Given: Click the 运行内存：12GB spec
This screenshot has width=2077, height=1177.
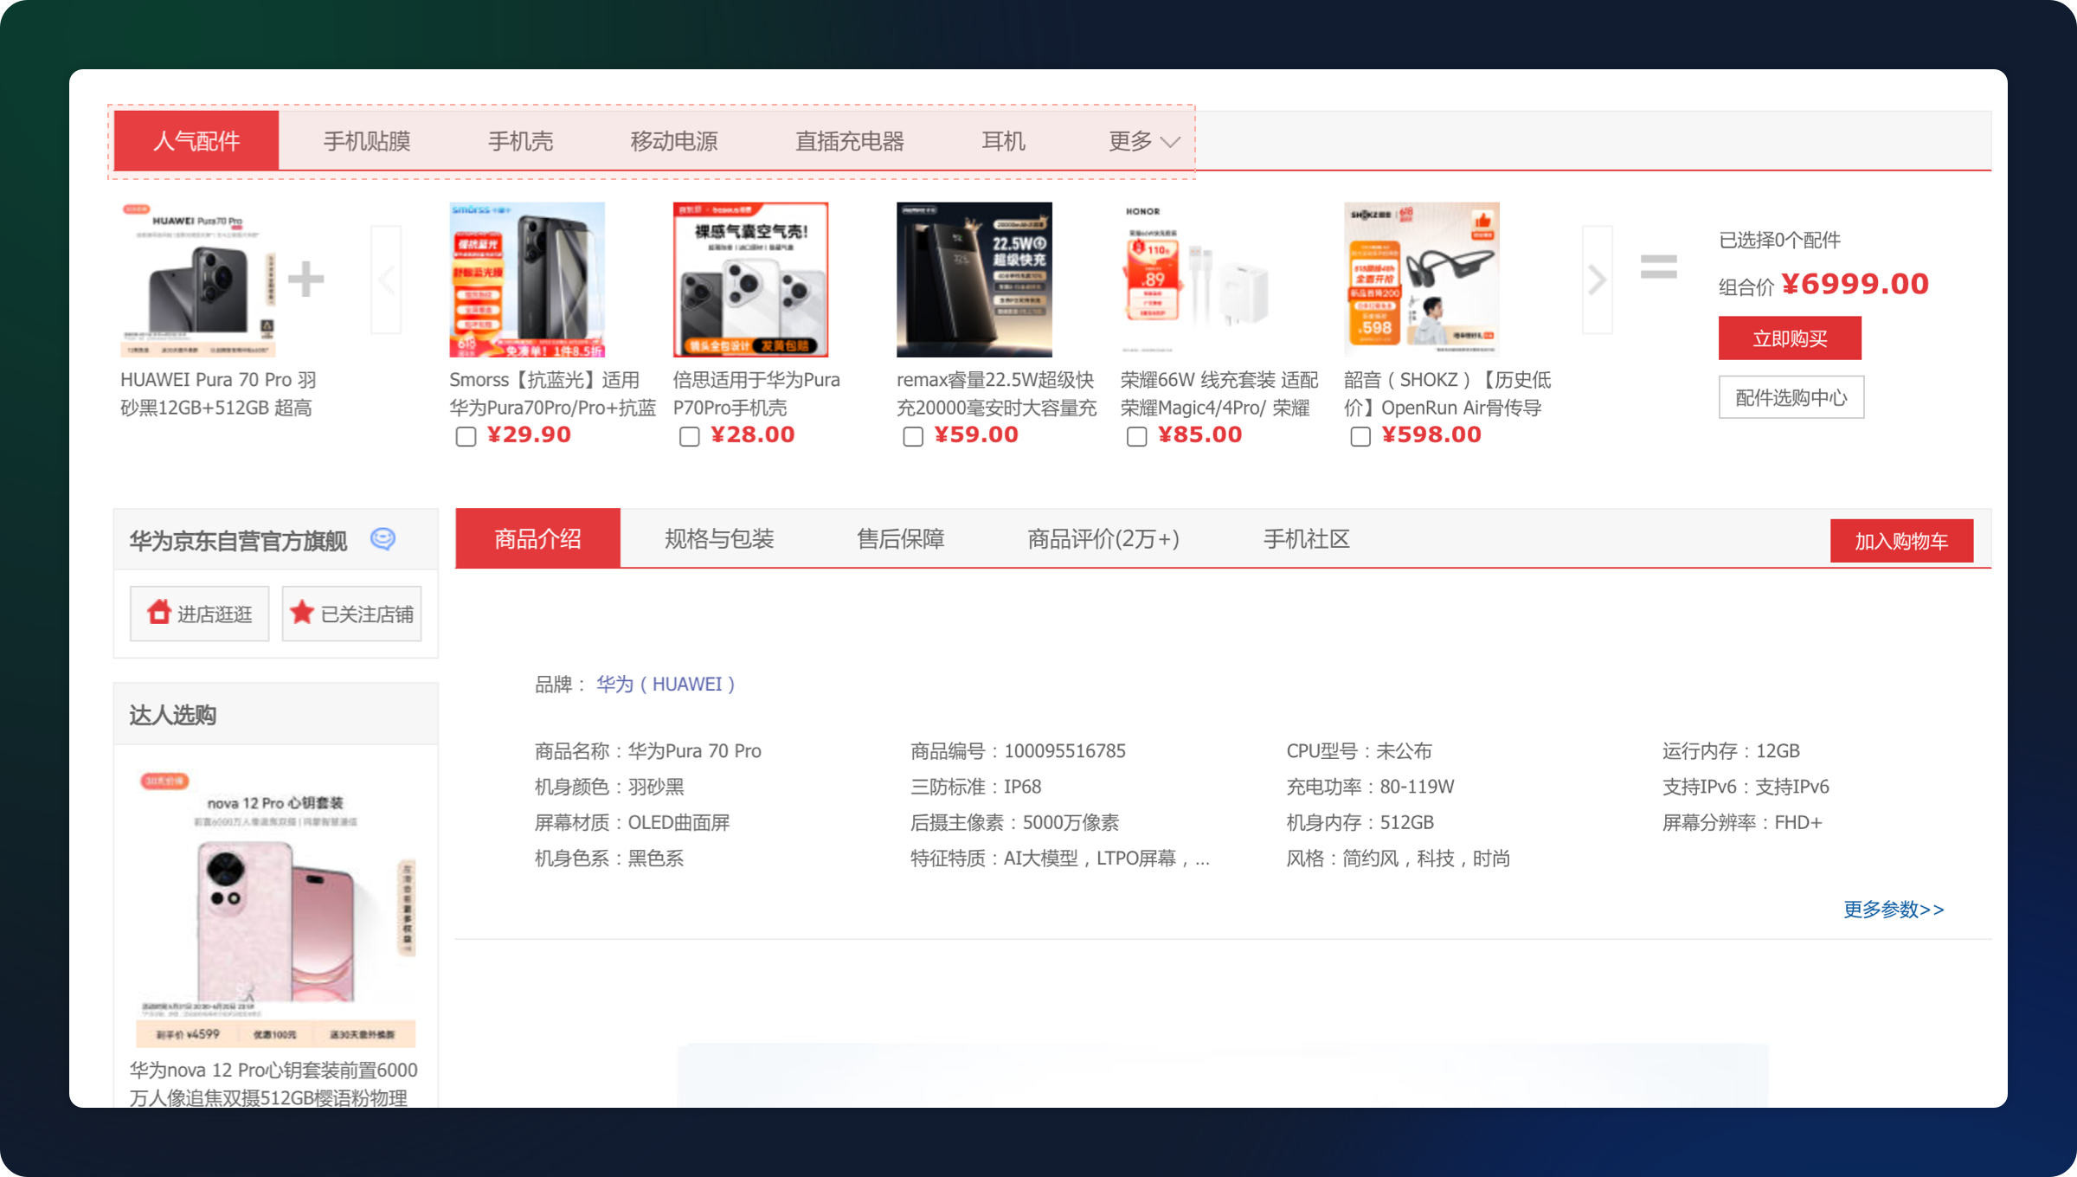Looking at the screenshot, I should click(1731, 750).
